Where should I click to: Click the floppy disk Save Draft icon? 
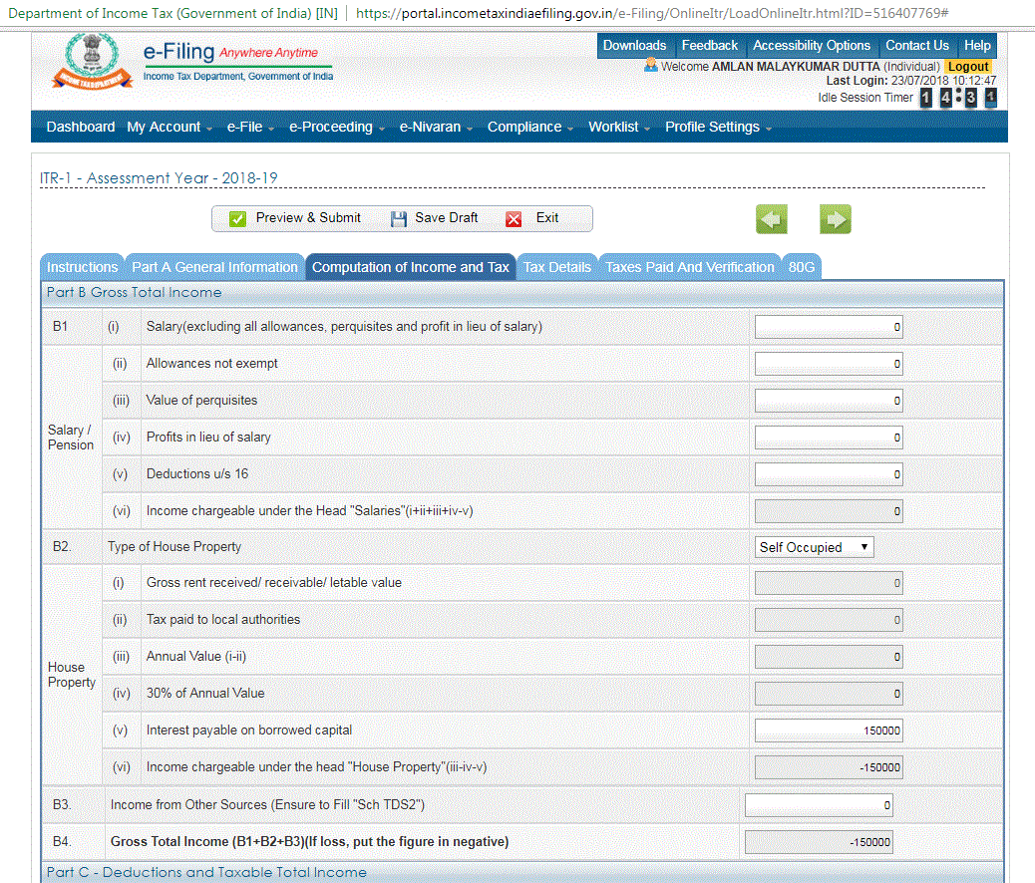point(398,218)
